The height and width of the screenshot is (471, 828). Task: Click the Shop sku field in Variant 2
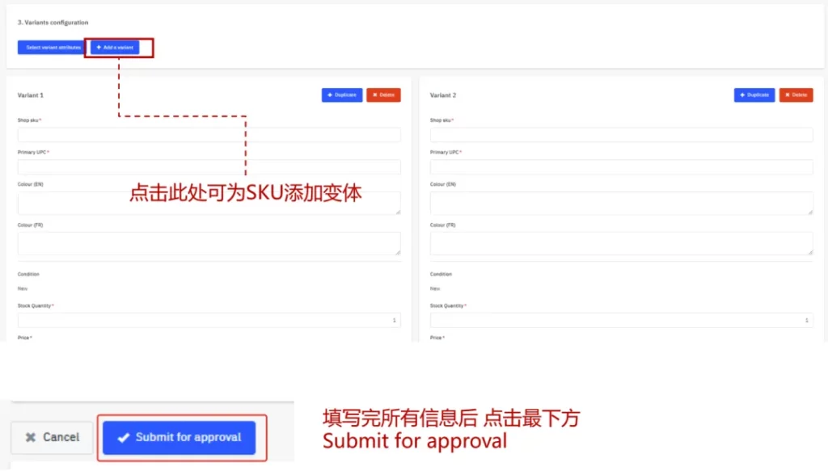click(x=621, y=135)
